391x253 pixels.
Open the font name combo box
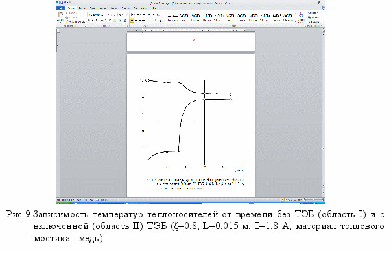point(94,15)
